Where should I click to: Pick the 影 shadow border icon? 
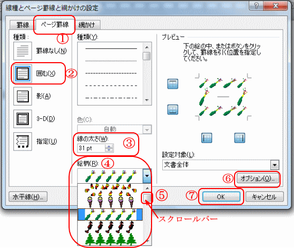[x=22, y=96]
